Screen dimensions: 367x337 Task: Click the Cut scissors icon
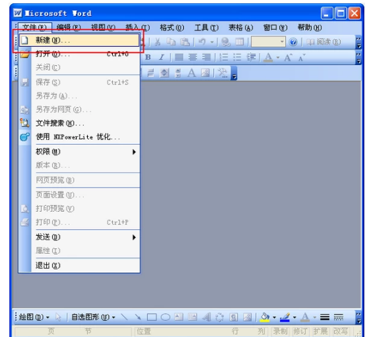[158, 42]
